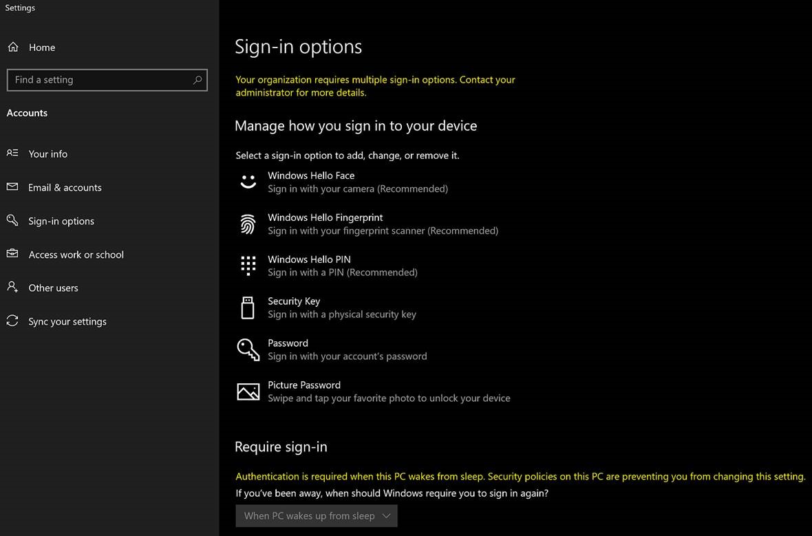
Task: Click the search magnifier in Find a setting
Action: [x=198, y=80]
